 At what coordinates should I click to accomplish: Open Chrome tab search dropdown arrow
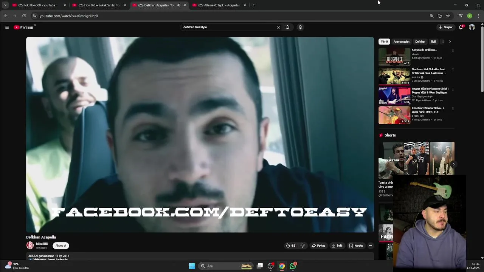tap(5, 5)
